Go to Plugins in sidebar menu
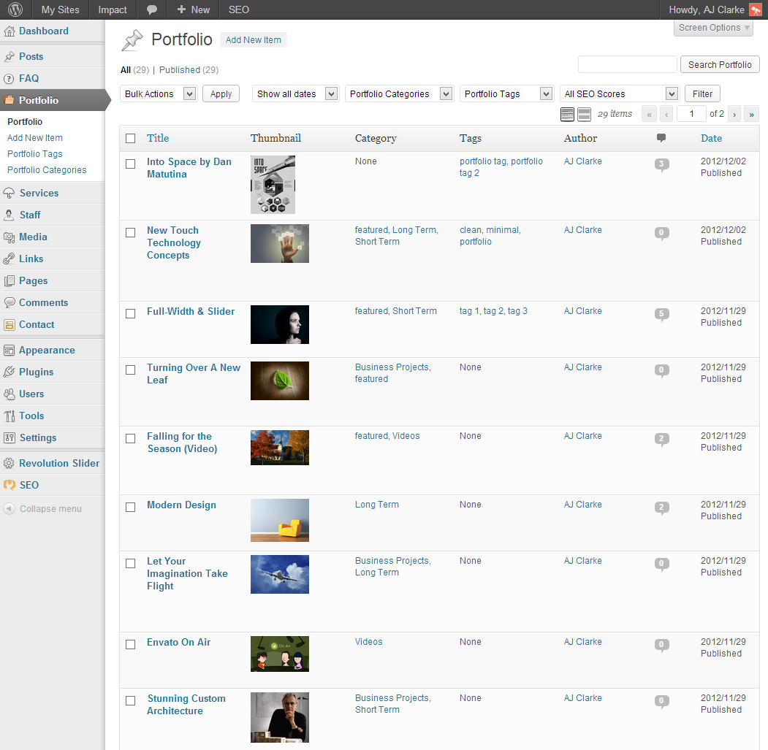768x750 pixels. point(36,372)
